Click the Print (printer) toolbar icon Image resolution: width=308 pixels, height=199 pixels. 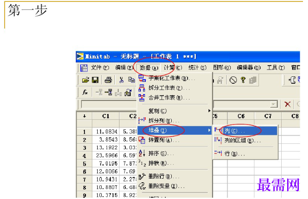click(108, 80)
